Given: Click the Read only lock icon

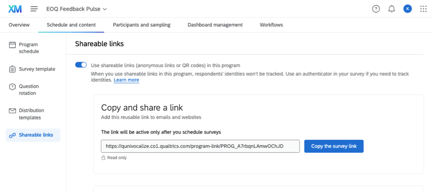Looking at the screenshot, I should coord(104,158).
